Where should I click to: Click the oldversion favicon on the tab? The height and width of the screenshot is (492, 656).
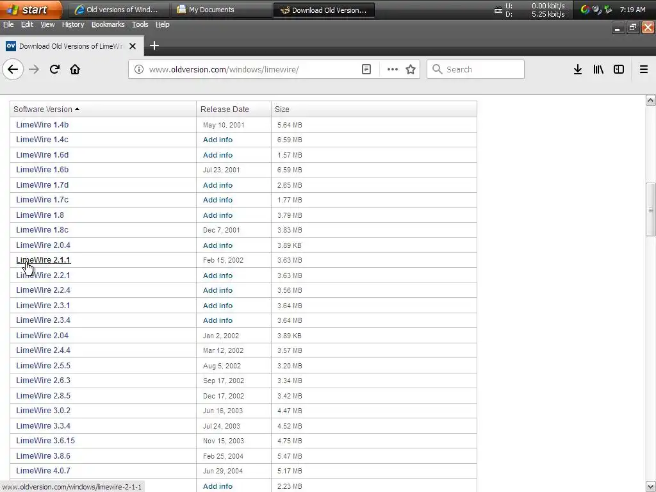pyautogui.click(x=11, y=46)
